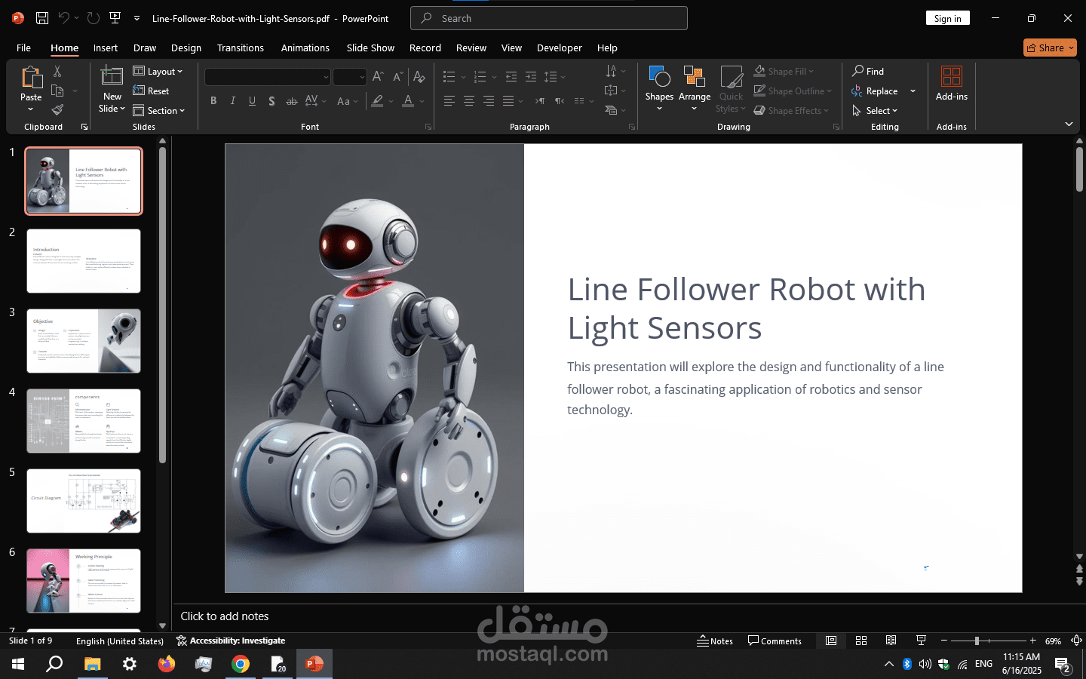The width and height of the screenshot is (1086, 679).
Task: Zoom out with the minus button
Action: tap(944, 641)
